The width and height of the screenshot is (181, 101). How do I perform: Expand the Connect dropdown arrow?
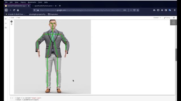click(x=160, y=18)
